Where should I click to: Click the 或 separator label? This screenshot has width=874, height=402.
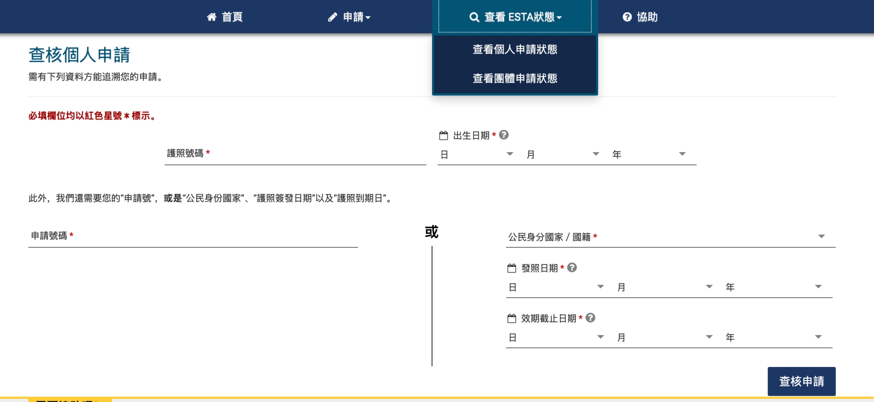(x=432, y=232)
